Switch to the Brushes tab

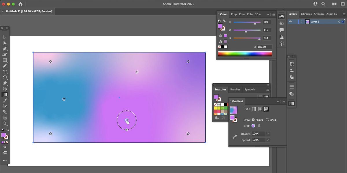pyautogui.click(x=235, y=89)
